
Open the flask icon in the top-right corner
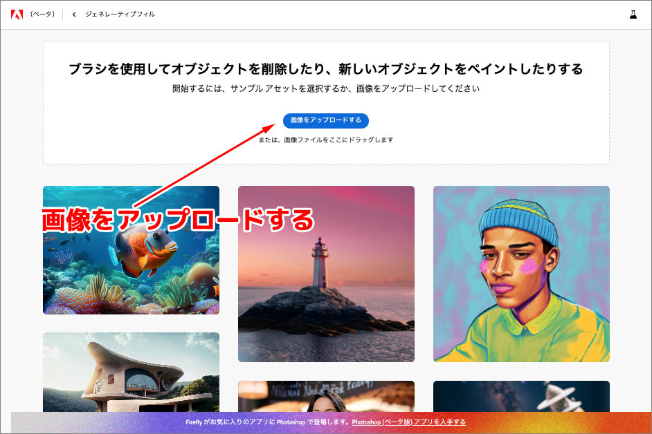click(632, 15)
